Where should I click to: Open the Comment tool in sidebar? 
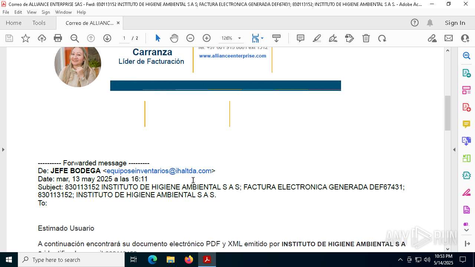tap(466, 124)
